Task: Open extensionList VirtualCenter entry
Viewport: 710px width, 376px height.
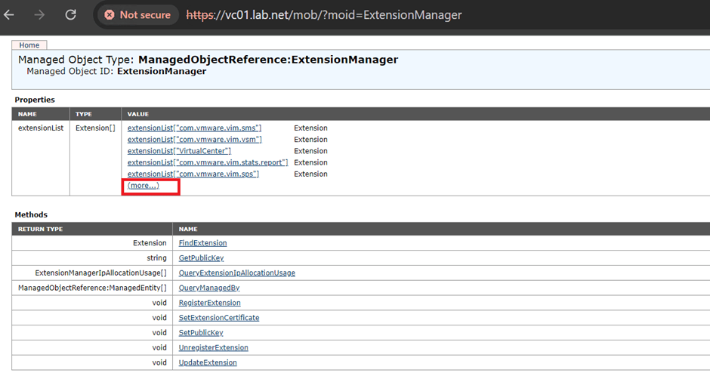Action: point(179,151)
